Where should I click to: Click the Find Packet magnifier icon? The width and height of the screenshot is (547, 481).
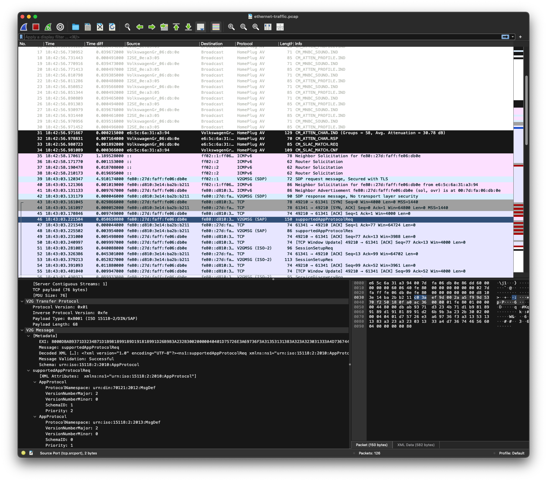point(128,27)
